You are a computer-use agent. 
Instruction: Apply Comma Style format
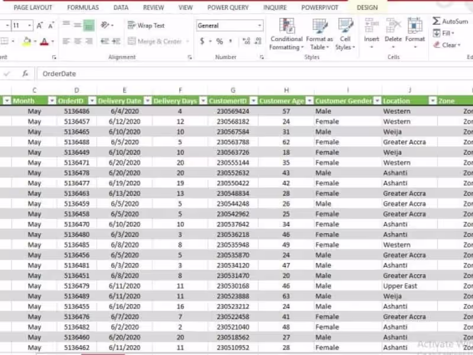point(231,41)
